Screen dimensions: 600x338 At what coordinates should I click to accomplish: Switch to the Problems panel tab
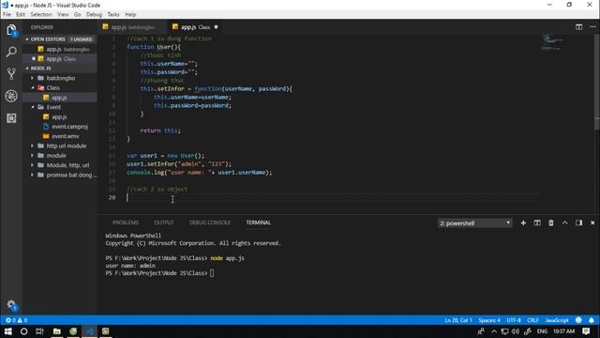coord(126,223)
